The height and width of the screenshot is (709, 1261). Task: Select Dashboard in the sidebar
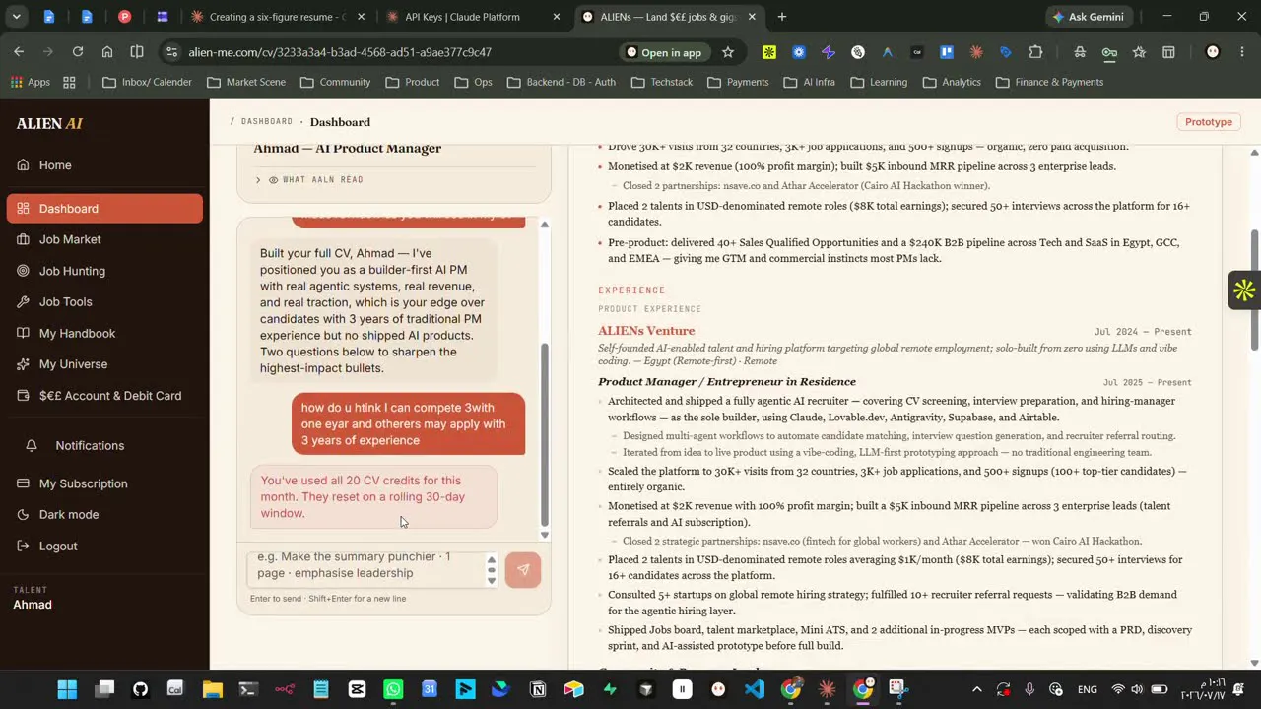tap(104, 209)
